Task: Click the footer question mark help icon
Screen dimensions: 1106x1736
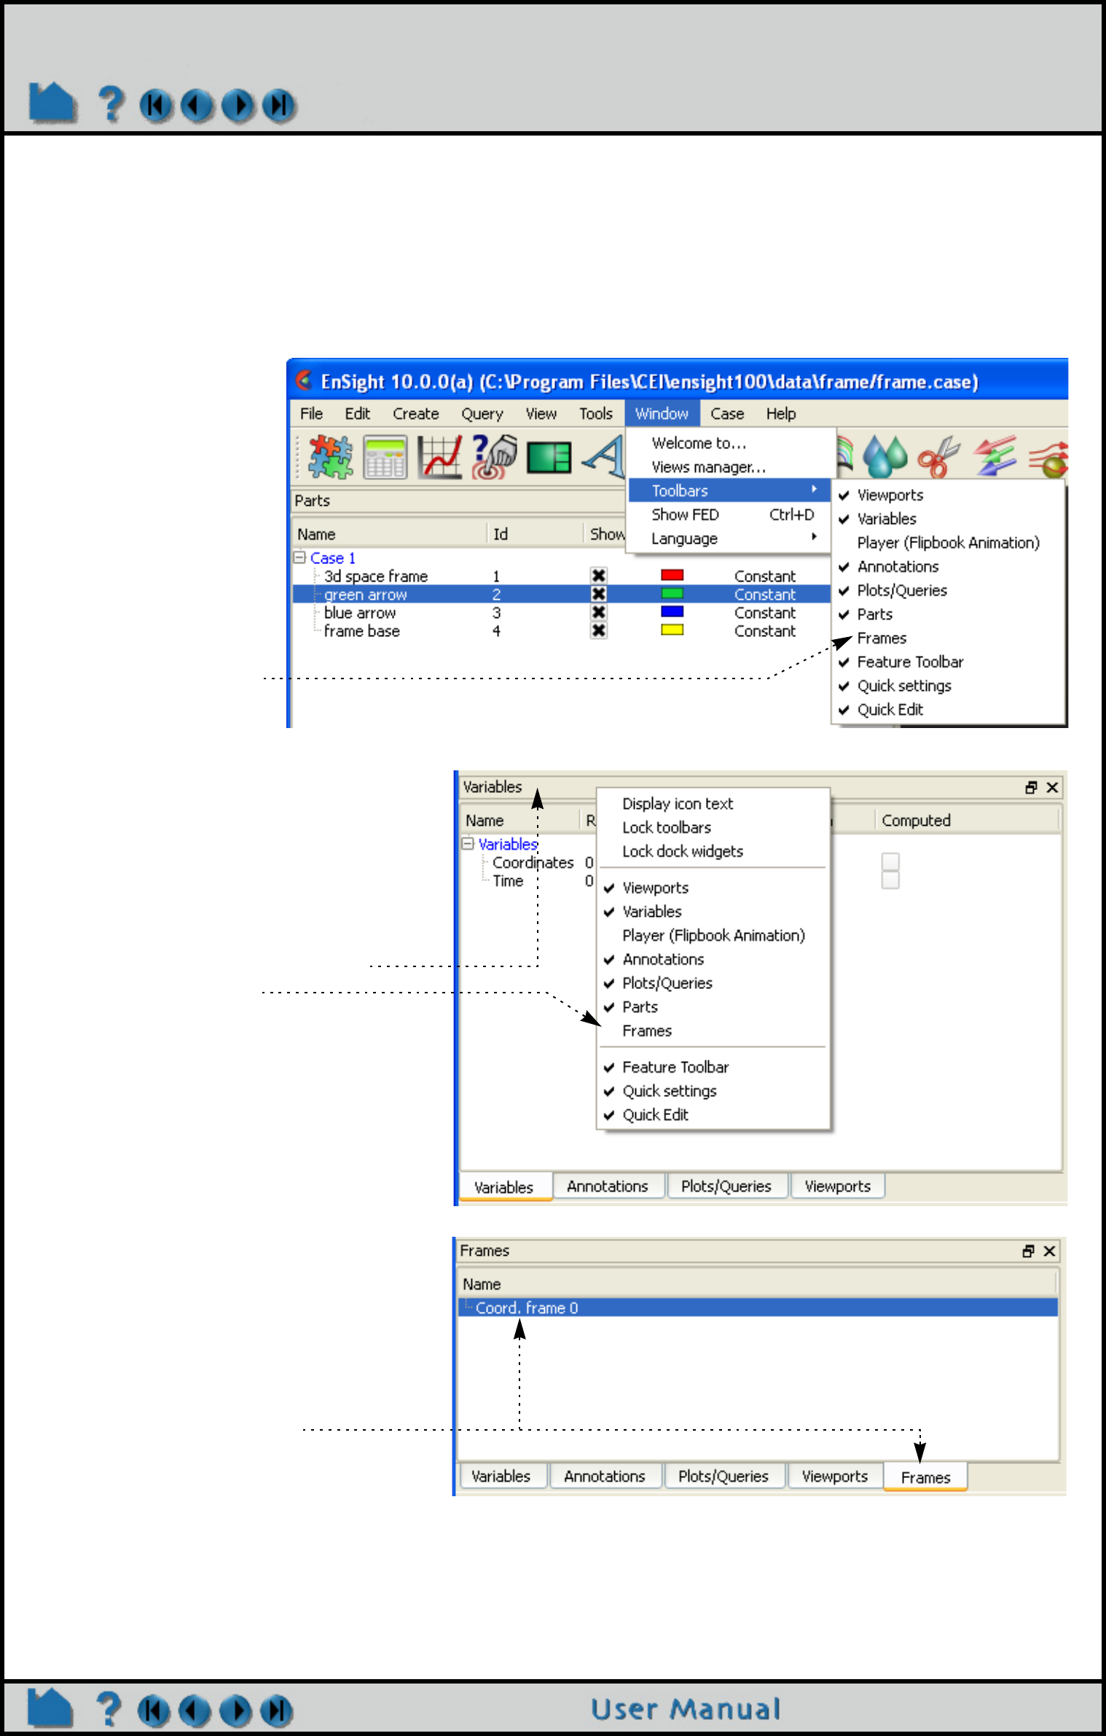Action: click(109, 1709)
